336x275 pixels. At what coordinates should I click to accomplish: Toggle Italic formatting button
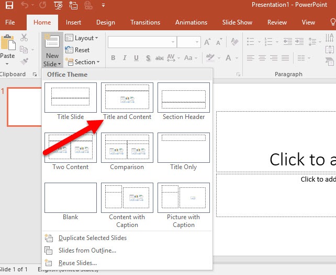coord(125,58)
